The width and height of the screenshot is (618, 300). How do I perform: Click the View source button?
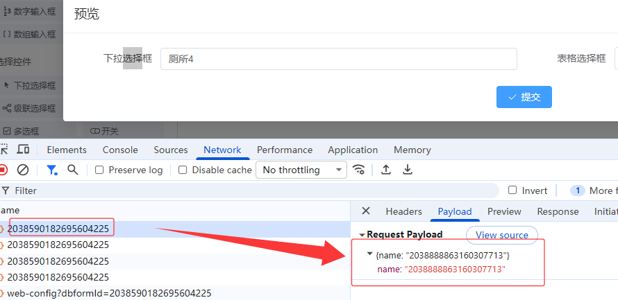501,235
